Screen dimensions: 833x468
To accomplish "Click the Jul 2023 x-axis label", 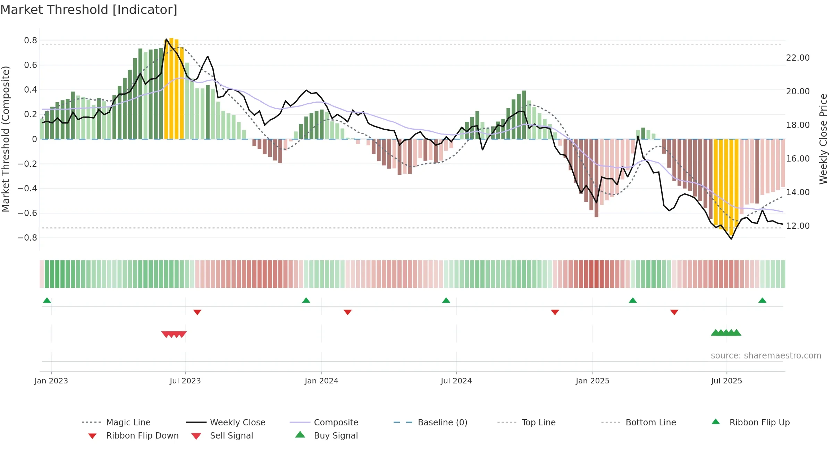I will (x=185, y=381).
